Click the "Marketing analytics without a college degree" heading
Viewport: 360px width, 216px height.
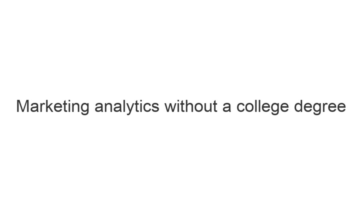point(181,107)
